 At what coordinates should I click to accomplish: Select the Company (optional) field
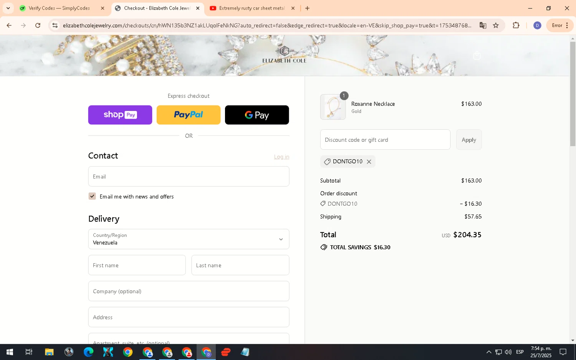coord(189,291)
